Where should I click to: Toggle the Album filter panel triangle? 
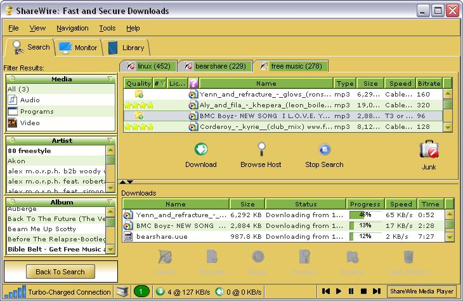[x=110, y=203]
